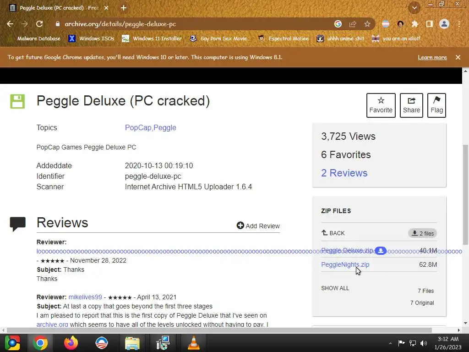This screenshot has width=469, height=352.
Task: Click SHOW ALL files
Action: click(x=335, y=288)
